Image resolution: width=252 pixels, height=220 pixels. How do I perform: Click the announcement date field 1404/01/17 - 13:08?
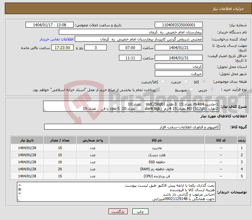pos(50,25)
